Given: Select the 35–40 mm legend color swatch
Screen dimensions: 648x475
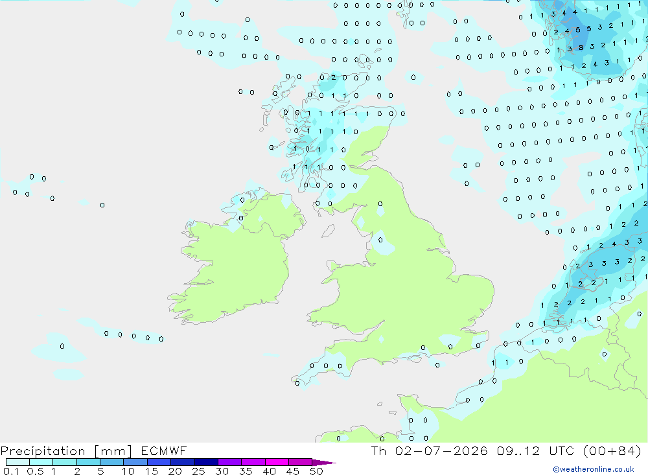Looking at the screenshot, I should click(x=253, y=462).
